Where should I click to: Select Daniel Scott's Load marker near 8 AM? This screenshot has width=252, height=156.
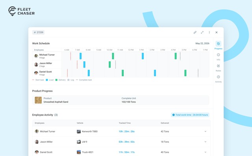coord(89,73)
